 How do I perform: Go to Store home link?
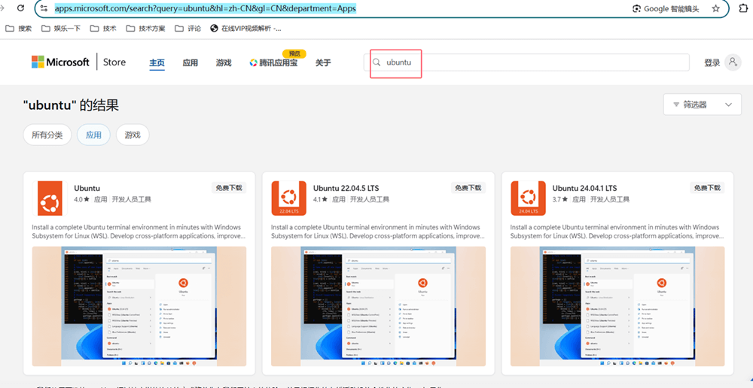114,62
